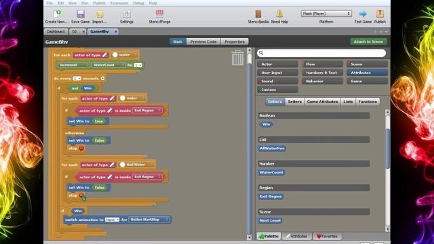Switch to the Properties view
Screen dimensions: 434x244
[x=235, y=41]
